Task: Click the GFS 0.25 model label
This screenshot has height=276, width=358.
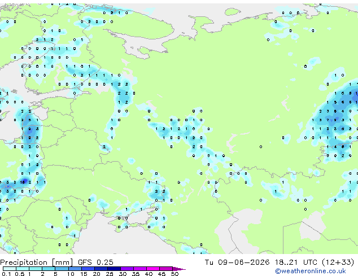Action: 95,262
